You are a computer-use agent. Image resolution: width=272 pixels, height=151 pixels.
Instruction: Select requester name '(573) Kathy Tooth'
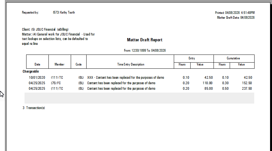pos(64,13)
